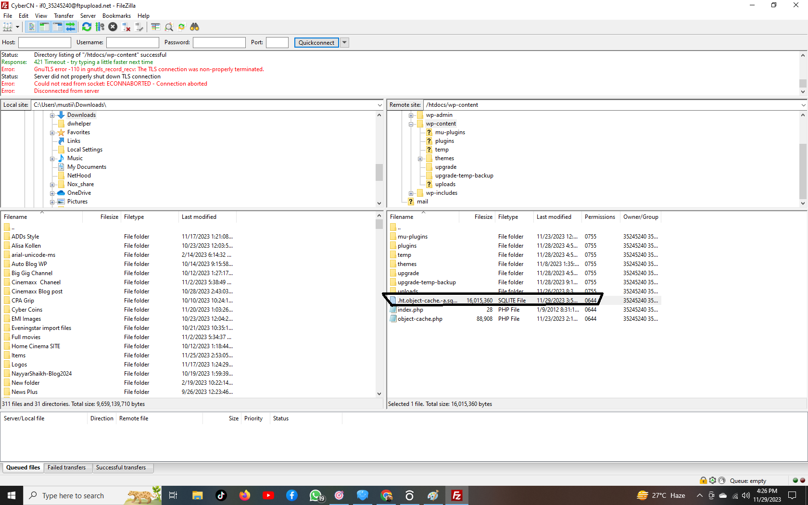Toggle remote directory tree display
This screenshot has width=808, height=505.
(57, 27)
